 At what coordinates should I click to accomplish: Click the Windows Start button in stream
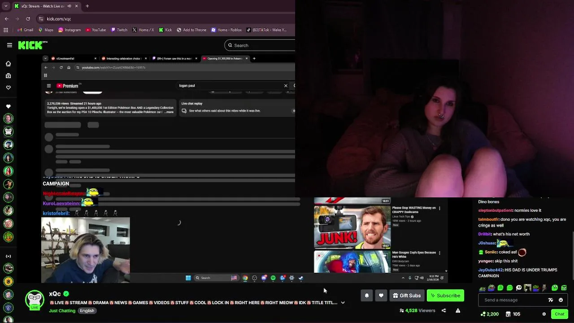(188, 278)
